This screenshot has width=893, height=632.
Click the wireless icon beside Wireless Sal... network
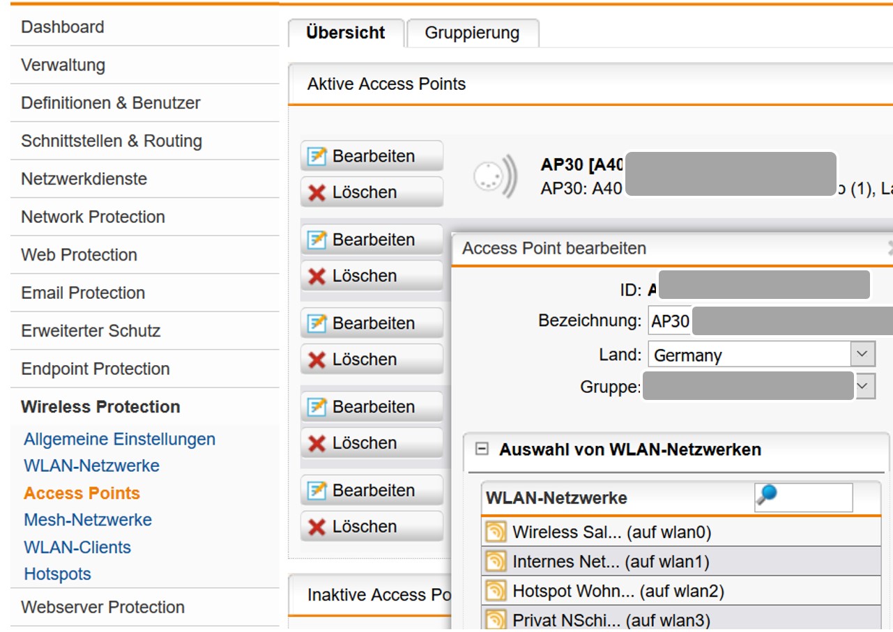(x=496, y=533)
